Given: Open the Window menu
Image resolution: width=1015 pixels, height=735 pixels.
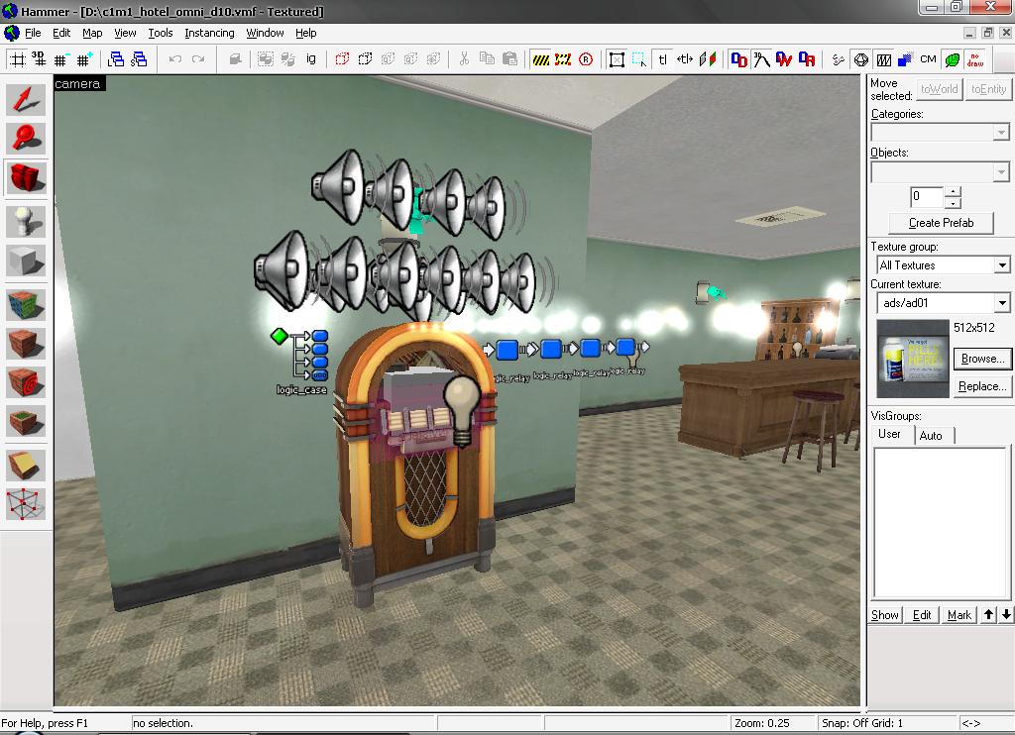Looking at the screenshot, I should [265, 33].
